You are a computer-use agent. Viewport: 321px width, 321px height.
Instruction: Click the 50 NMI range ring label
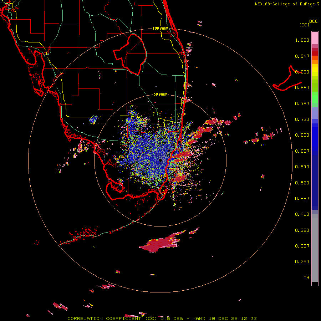coord(160,94)
